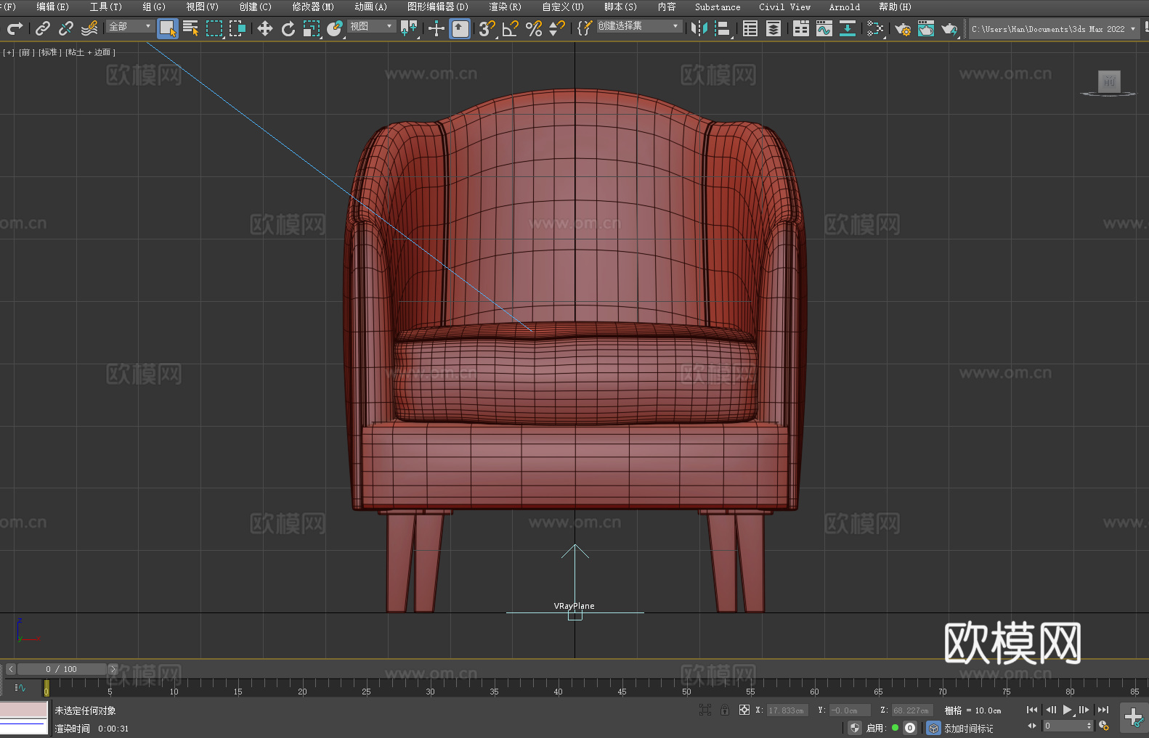Toggle Absolute/Offset transform mode icon
The height and width of the screenshot is (738, 1149).
744,710
